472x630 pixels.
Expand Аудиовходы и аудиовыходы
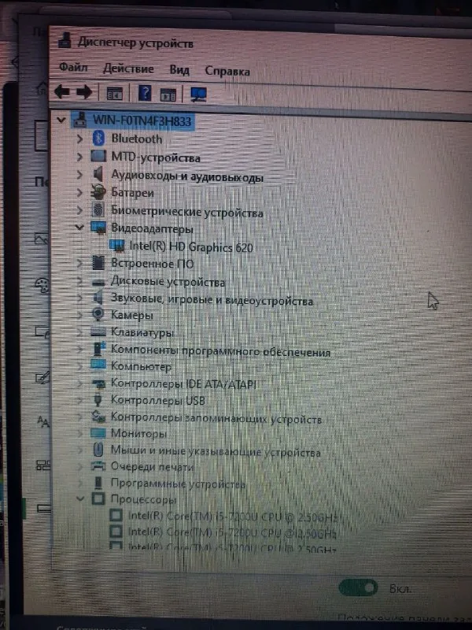click(79, 174)
